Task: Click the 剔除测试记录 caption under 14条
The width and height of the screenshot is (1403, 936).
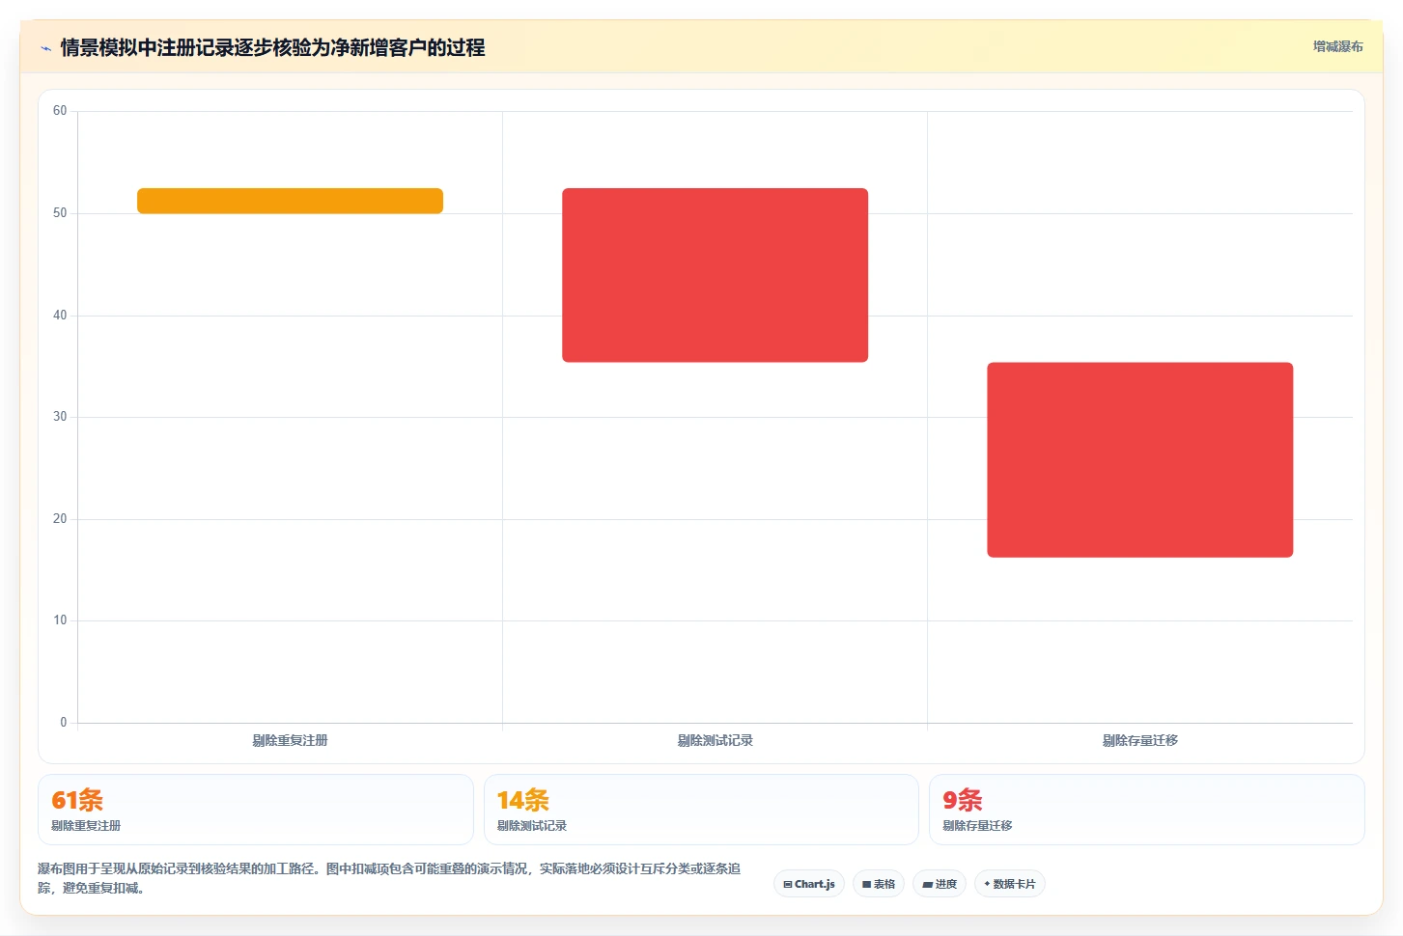Action: 532,826
